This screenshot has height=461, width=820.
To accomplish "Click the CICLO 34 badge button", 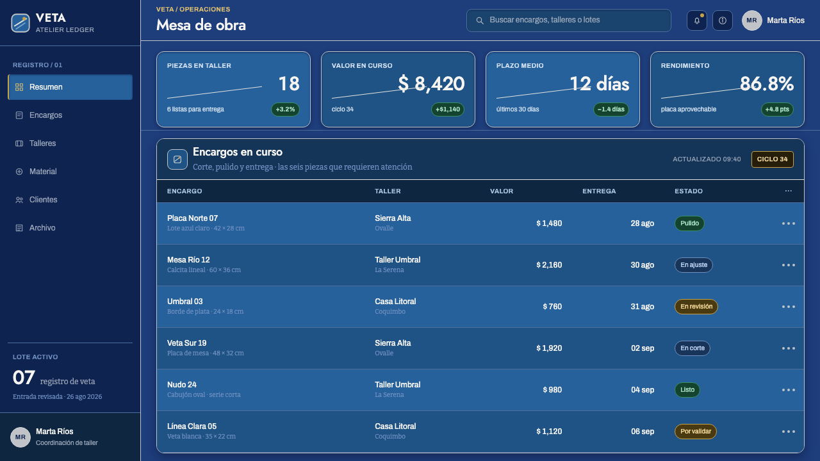I will 773,159.
